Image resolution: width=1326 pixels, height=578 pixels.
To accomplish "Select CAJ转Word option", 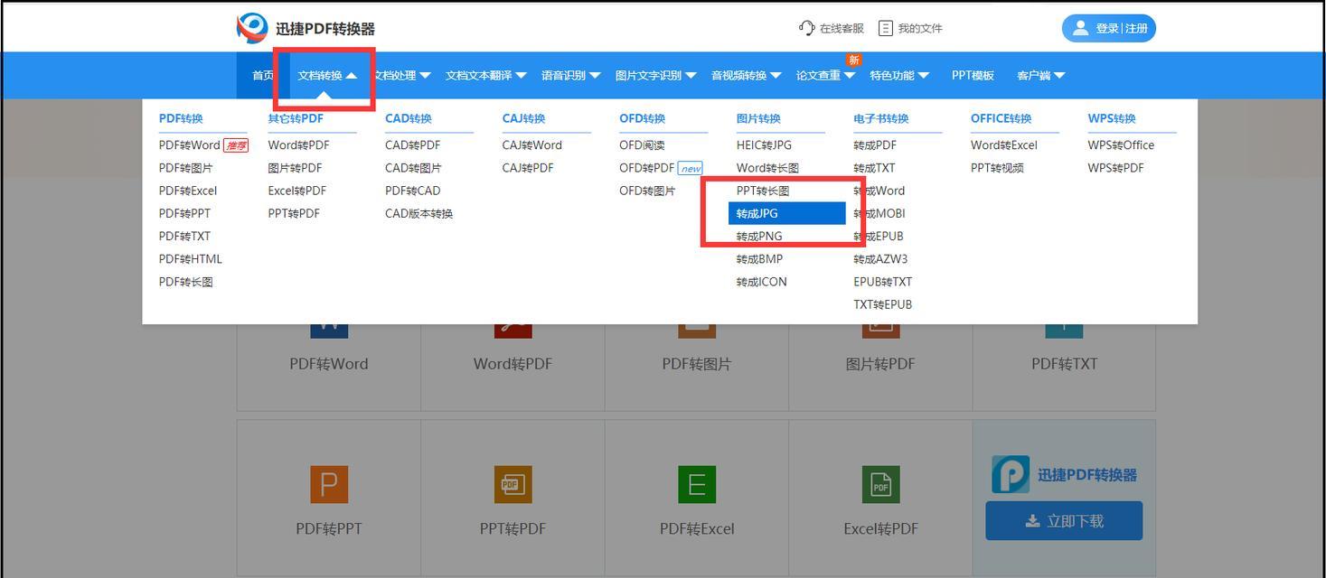I will point(532,144).
